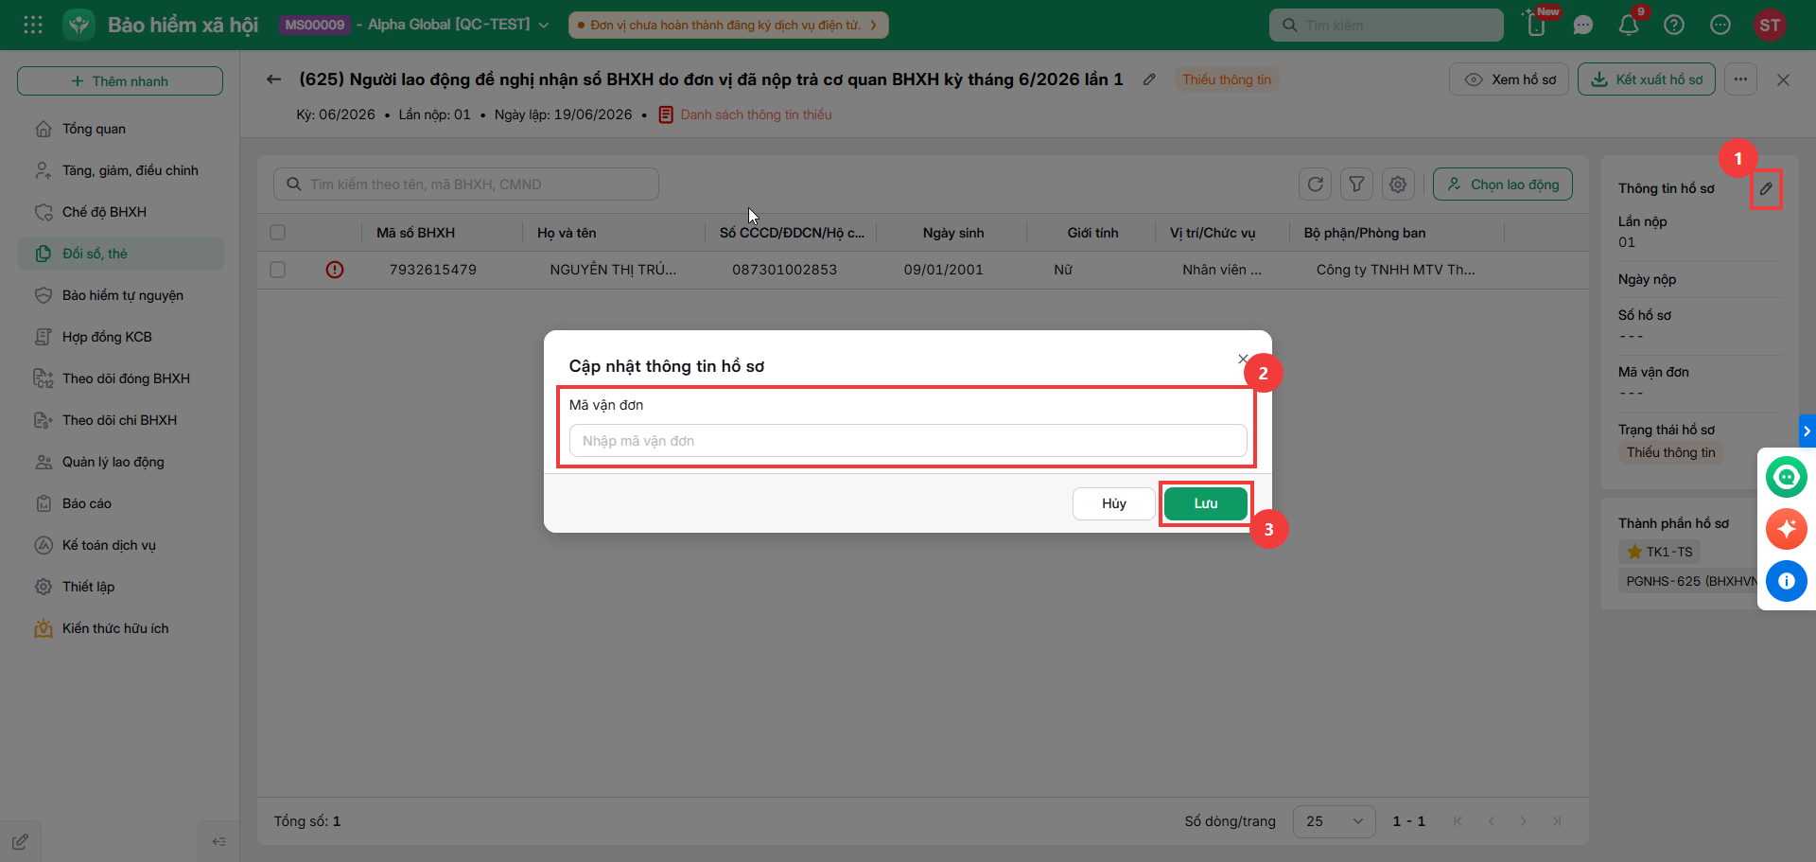
Task: Click the name cell NGUYỄN THỊ TRÚ...
Action: tap(613, 270)
